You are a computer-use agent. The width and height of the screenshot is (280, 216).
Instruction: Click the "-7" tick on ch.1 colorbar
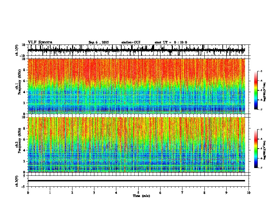pyautogui.click(x=261, y=109)
